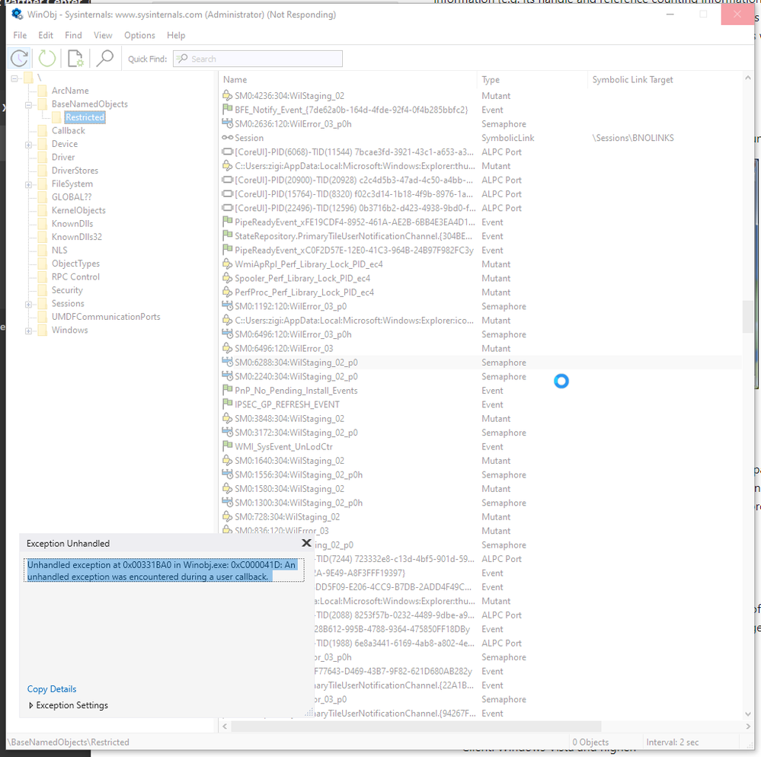Click the folder icon next to KnownDlls
The width and height of the screenshot is (761, 757).
(43, 224)
